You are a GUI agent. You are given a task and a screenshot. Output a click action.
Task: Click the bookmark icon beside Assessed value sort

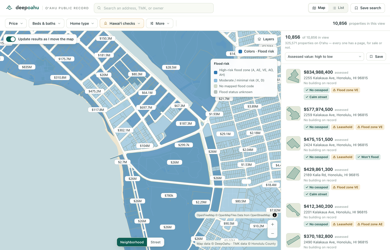click(x=371, y=57)
